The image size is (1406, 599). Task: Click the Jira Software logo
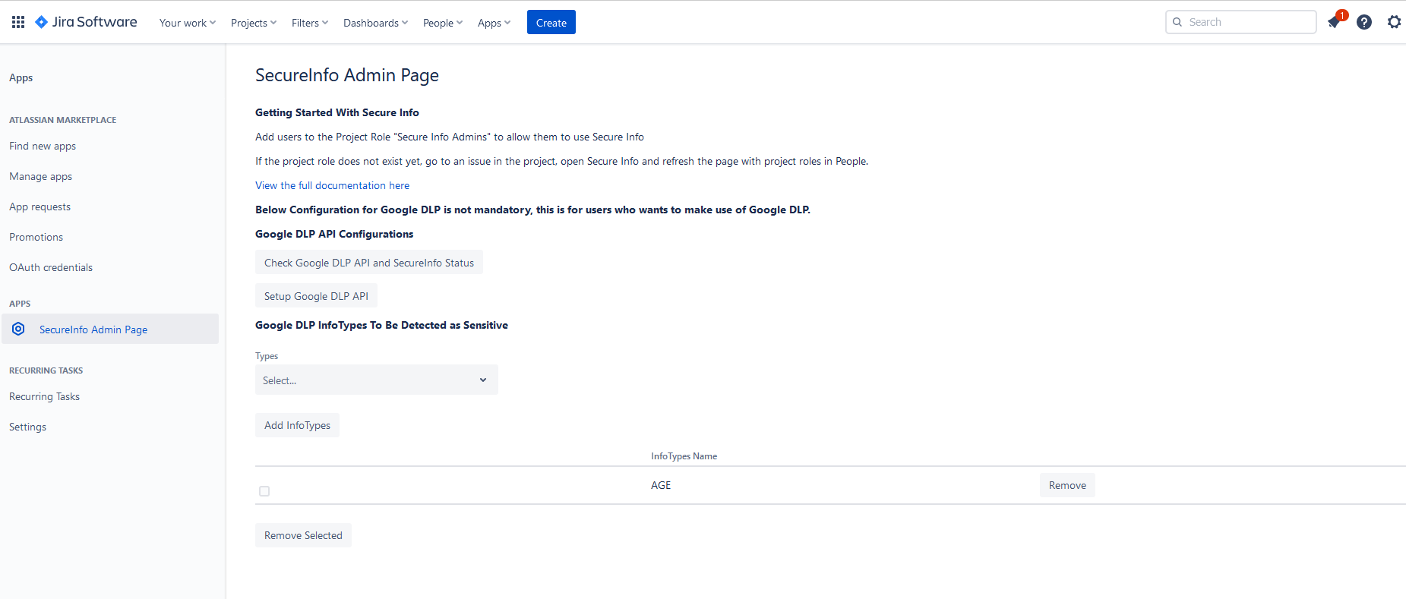(x=86, y=22)
